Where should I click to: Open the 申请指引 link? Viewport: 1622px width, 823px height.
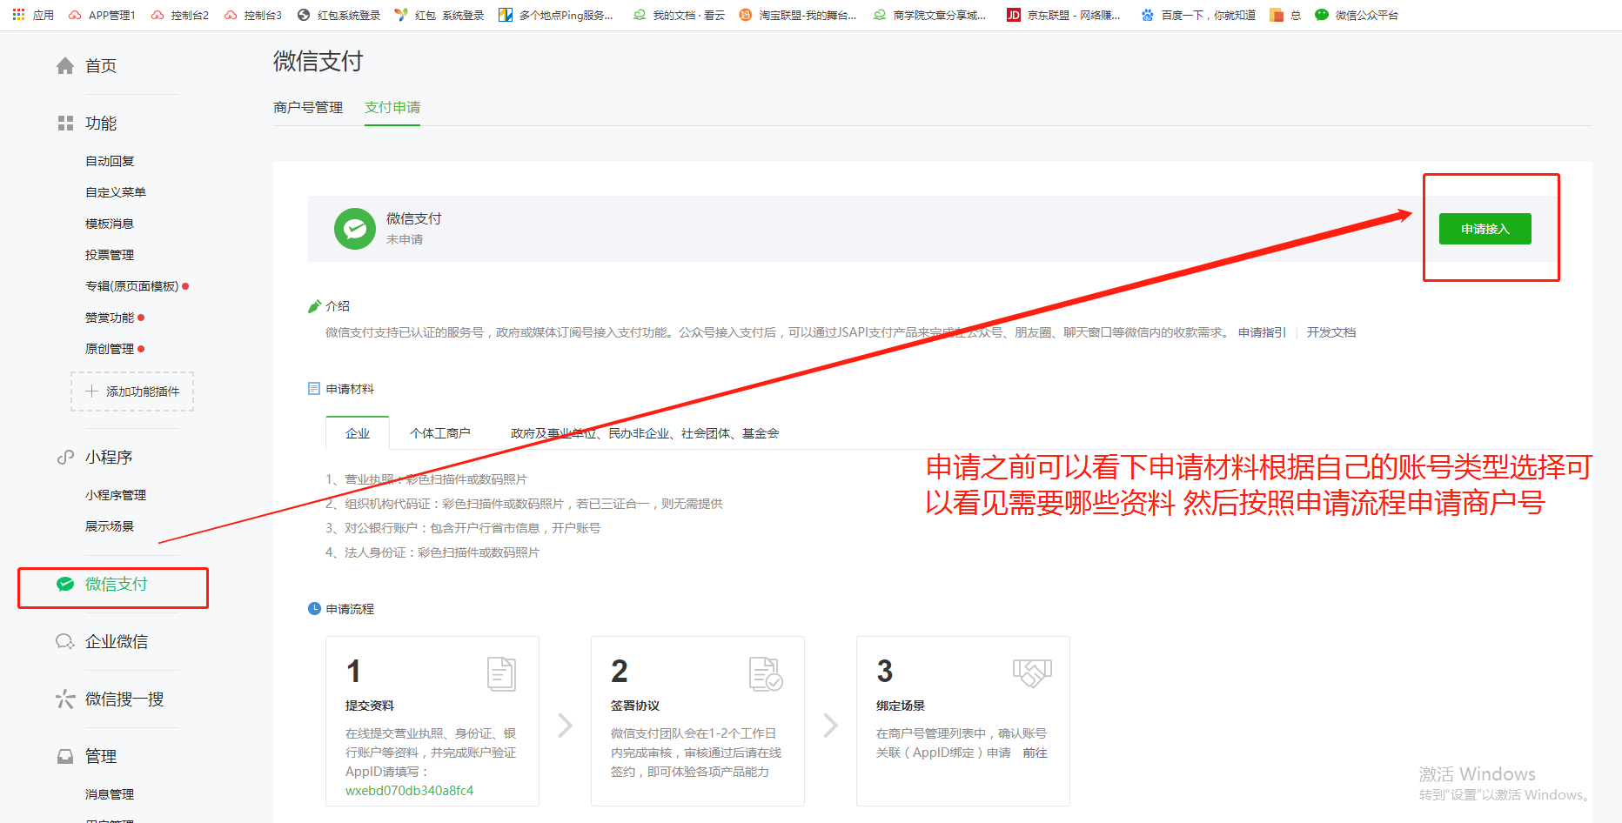coord(1262,332)
